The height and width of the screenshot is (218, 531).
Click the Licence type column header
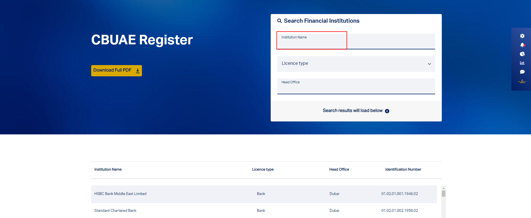[263, 169]
